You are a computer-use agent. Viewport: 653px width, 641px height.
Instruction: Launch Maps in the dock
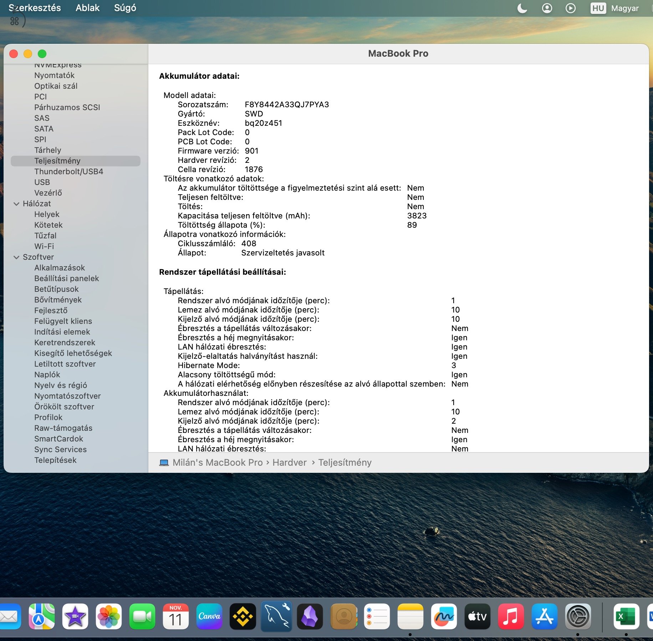(x=42, y=616)
